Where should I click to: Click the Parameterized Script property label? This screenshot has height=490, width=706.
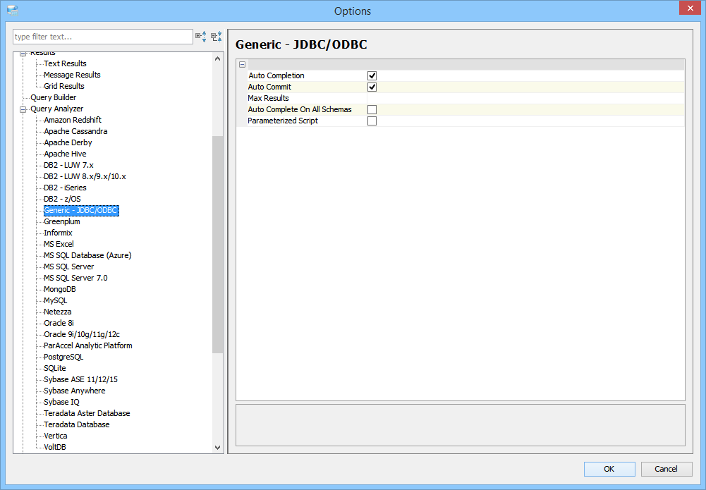click(x=283, y=121)
